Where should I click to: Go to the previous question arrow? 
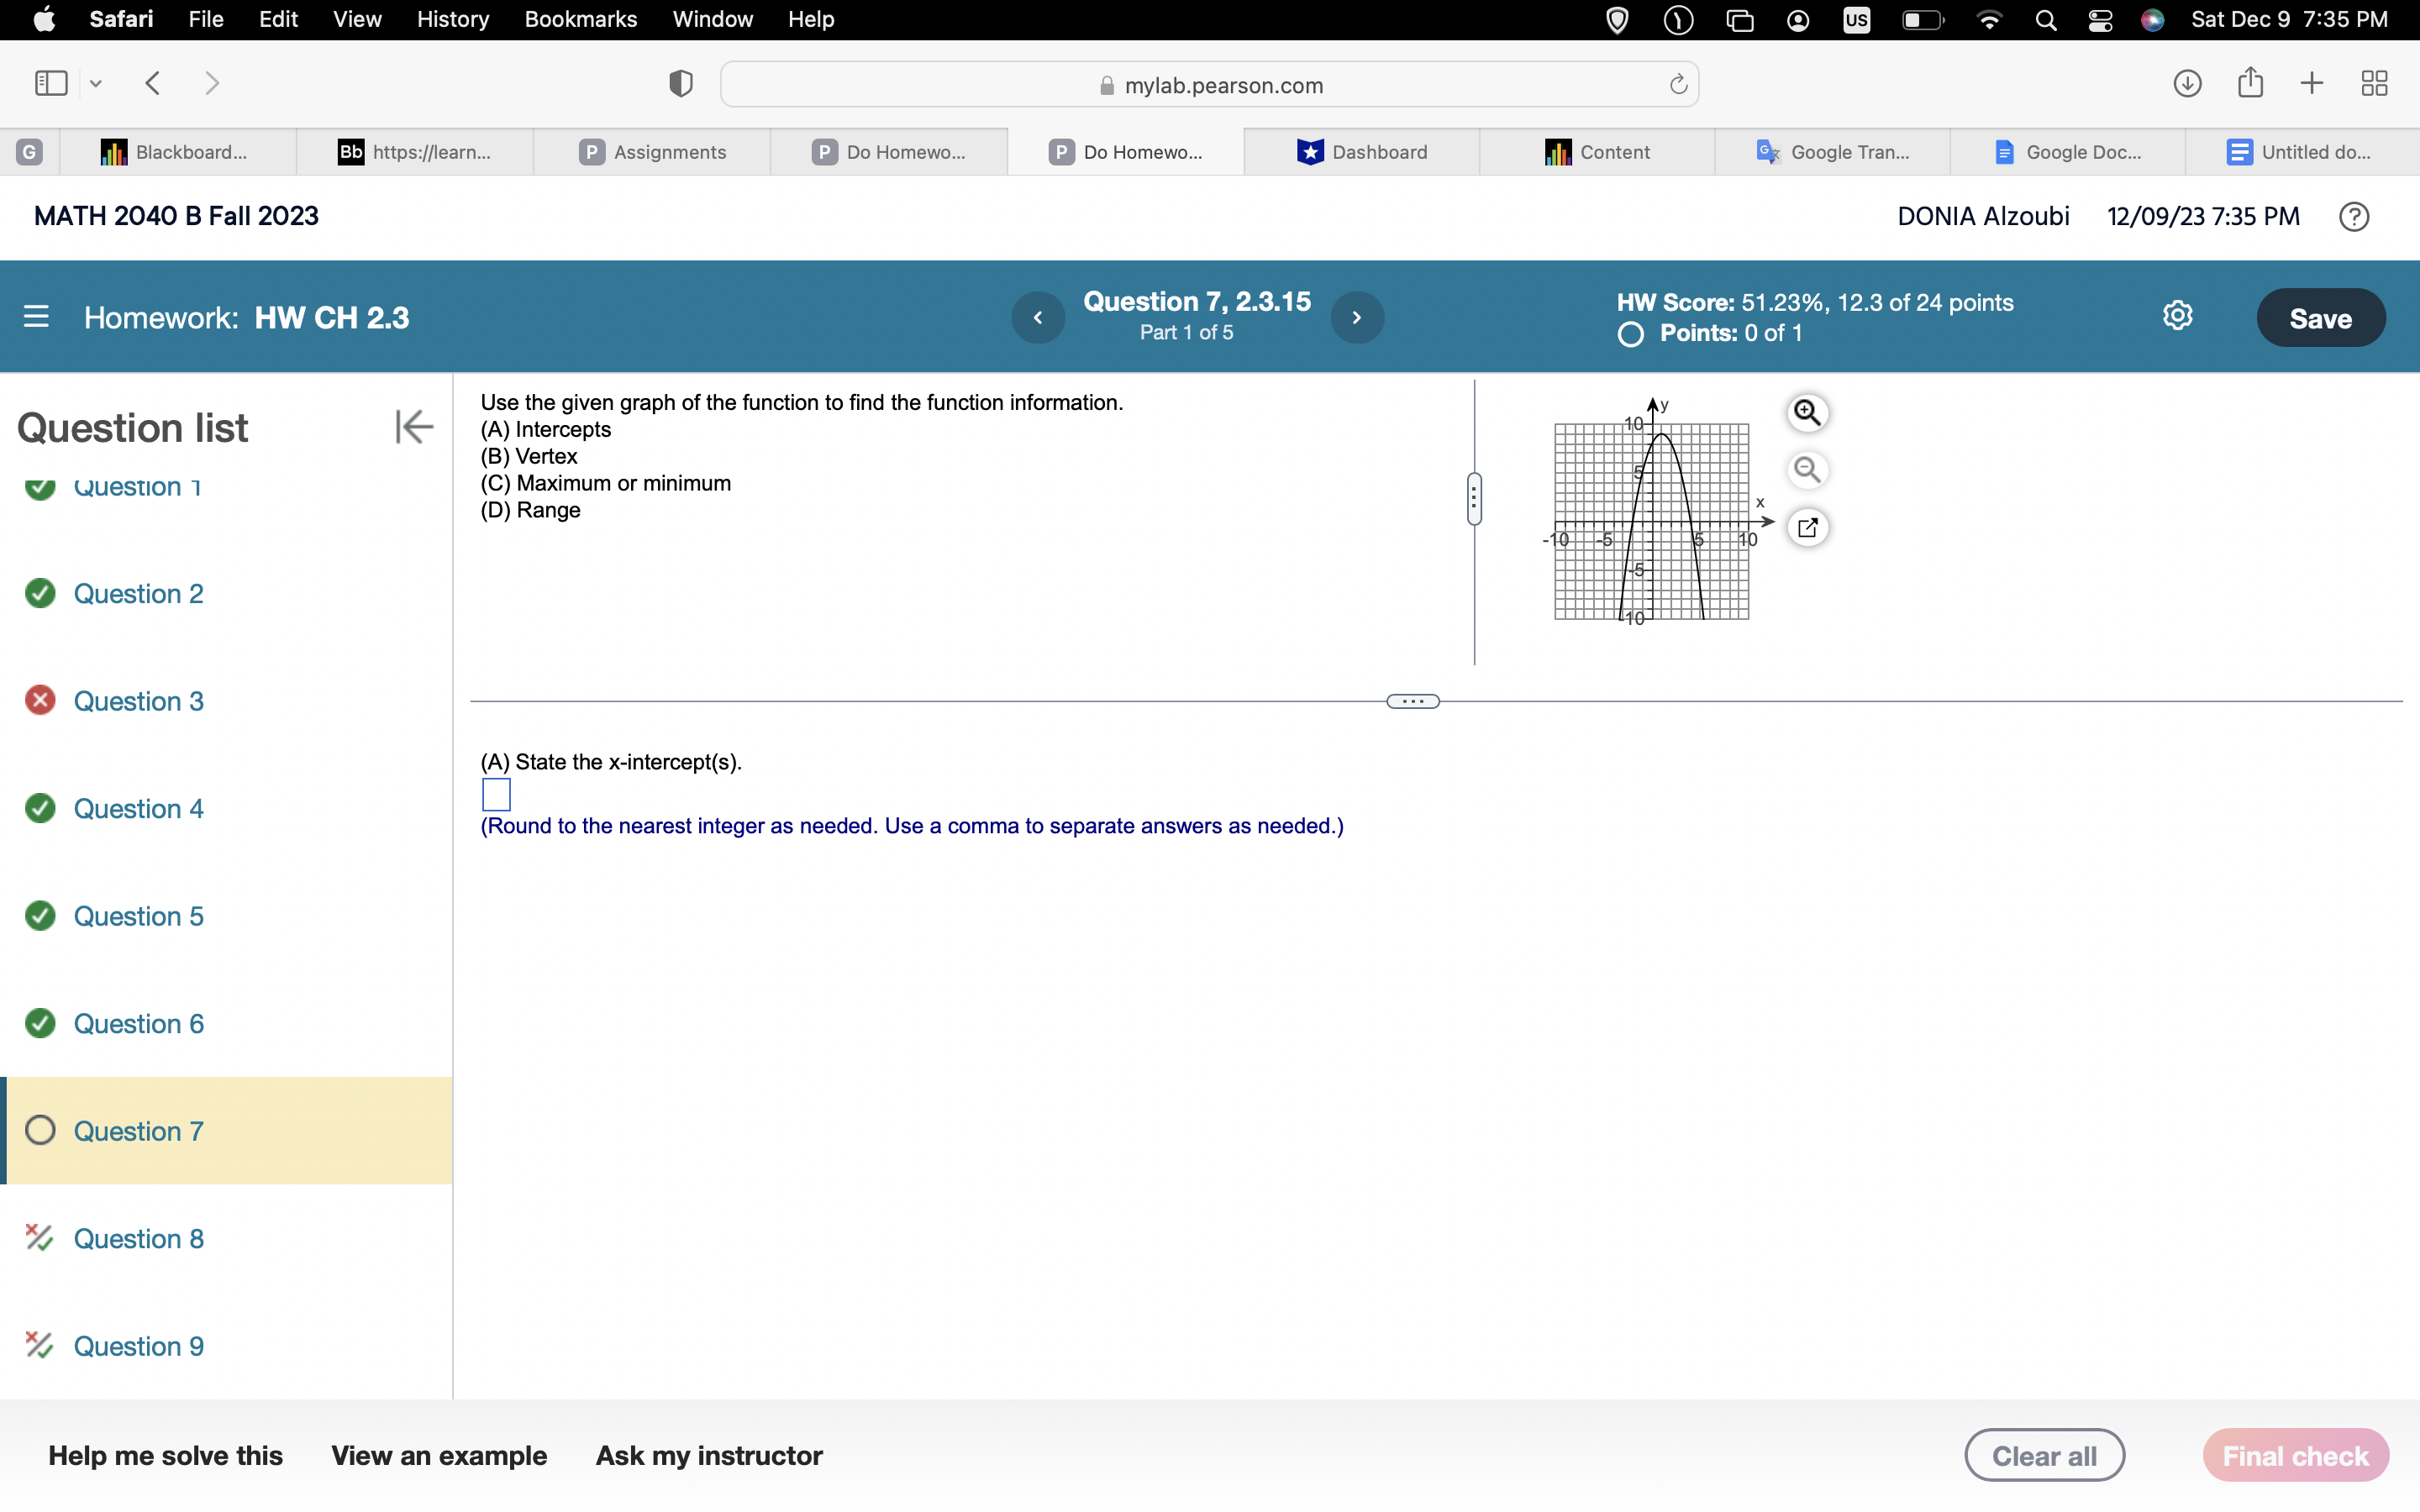pos(1038,317)
